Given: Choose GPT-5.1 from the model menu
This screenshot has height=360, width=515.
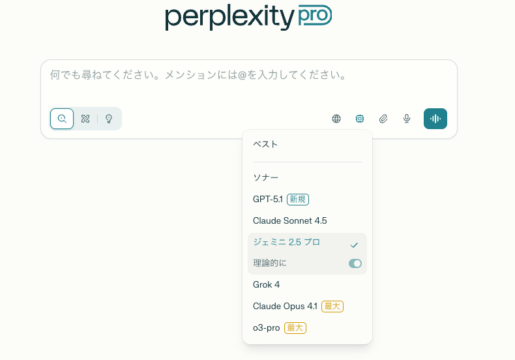Looking at the screenshot, I should pyautogui.click(x=268, y=199).
